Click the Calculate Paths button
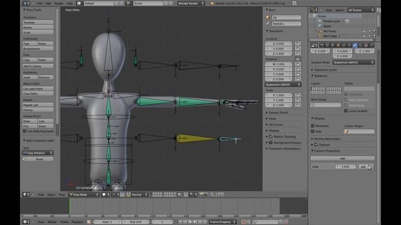 [38, 89]
